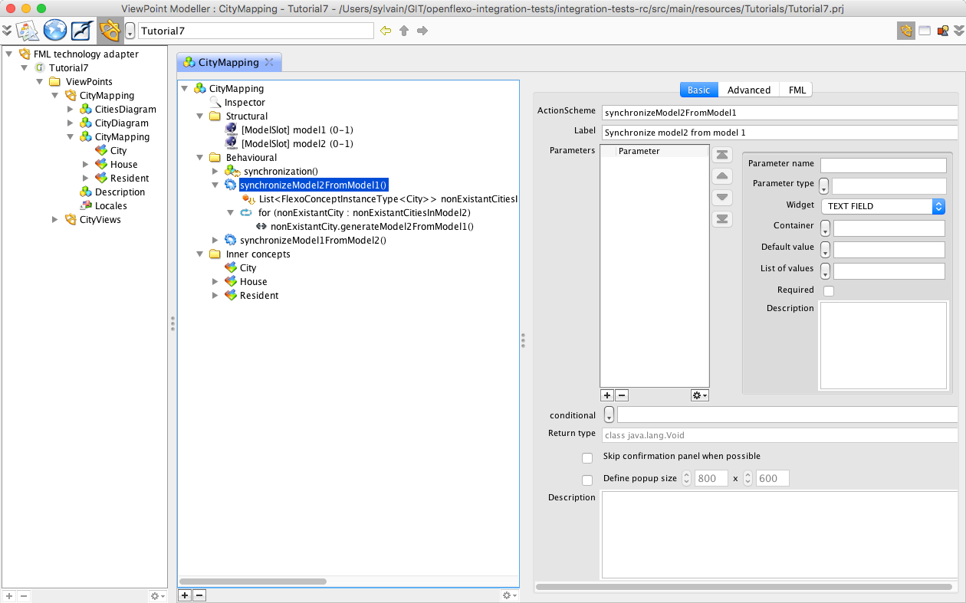
Task: Remove parameter with the minus button
Action: (622, 395)
